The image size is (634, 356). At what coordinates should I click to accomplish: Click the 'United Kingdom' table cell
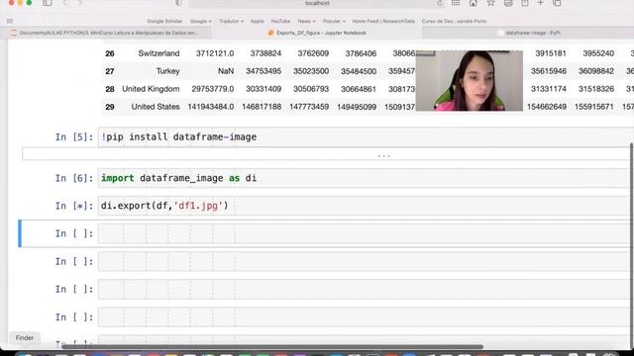coord(151,89)
